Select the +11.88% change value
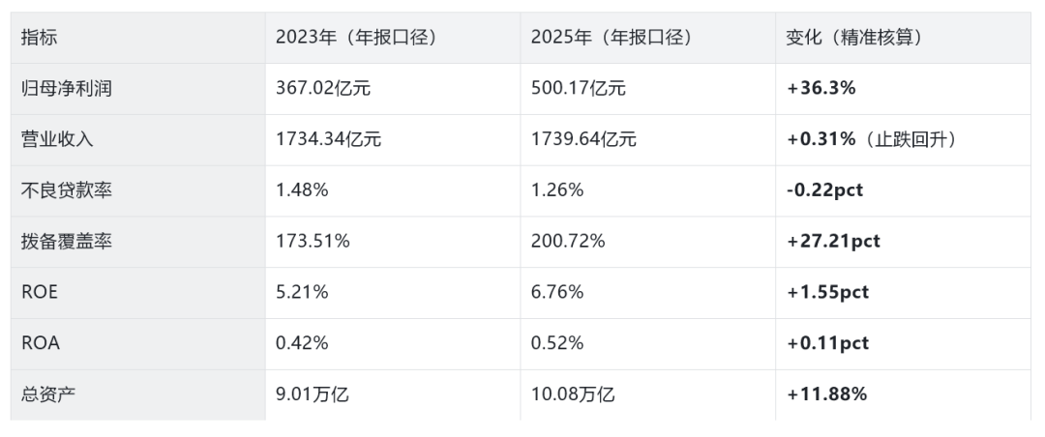 pos(827,394)
